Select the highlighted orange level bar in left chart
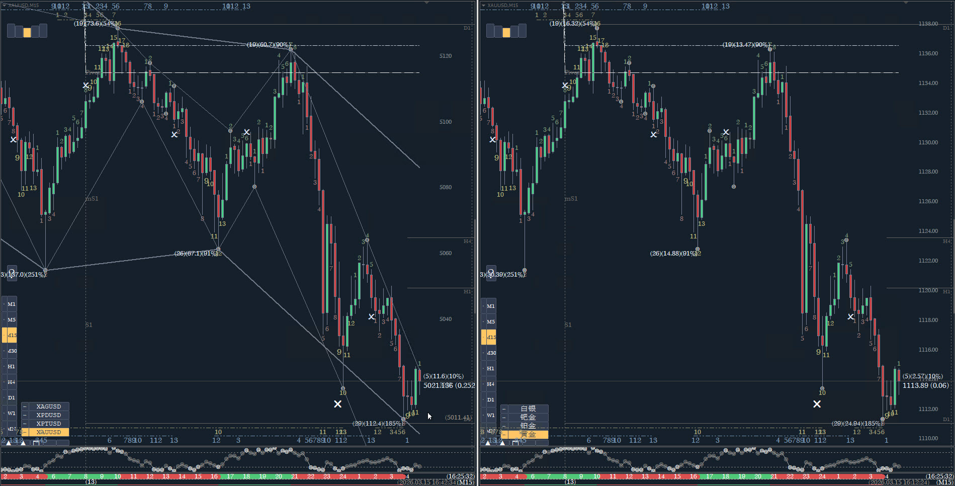The width and height of the screenshot is (955, 486). [27, 32]
